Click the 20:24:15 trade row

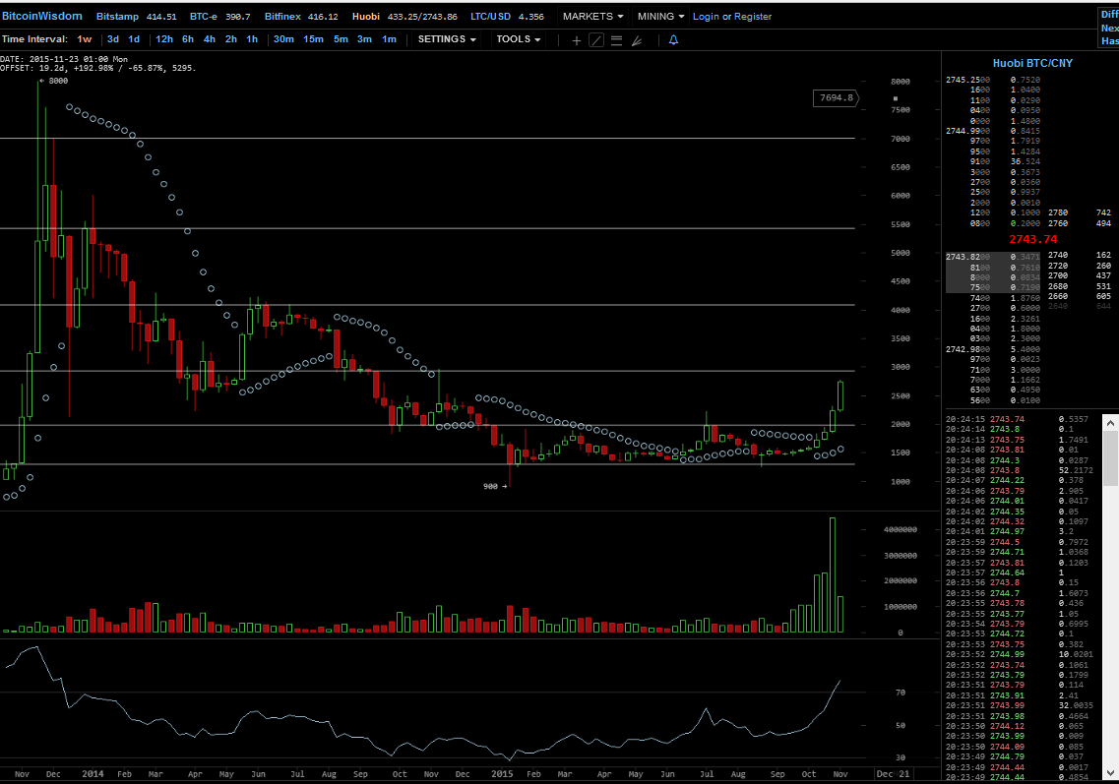[1017, 419]
